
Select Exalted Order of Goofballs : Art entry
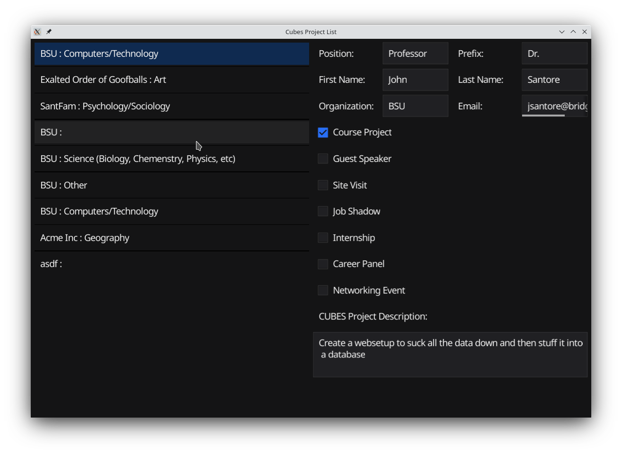tap(172, 80)
